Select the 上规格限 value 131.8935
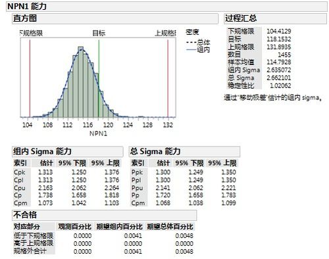 tap(279, 47)
